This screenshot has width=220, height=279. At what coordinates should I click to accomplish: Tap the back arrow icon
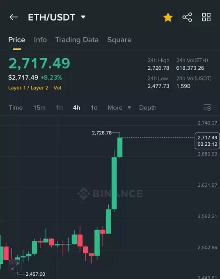tap(14, 17)
